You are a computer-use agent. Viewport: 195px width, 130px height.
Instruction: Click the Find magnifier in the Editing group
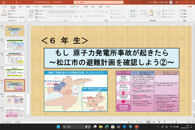[x=182, y=11]
